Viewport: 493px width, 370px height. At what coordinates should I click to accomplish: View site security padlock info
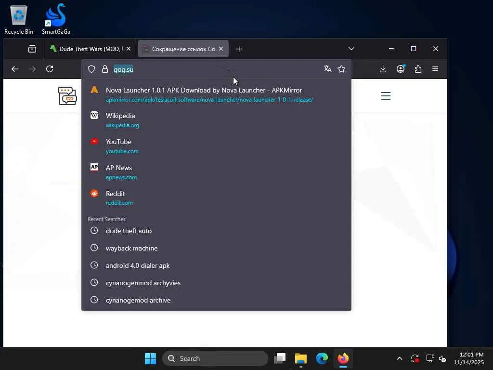(105, 69)
